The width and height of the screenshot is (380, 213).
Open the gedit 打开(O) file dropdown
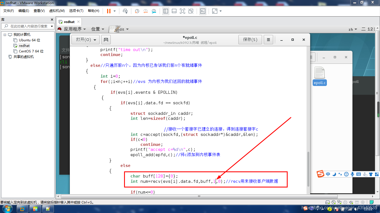85,40
